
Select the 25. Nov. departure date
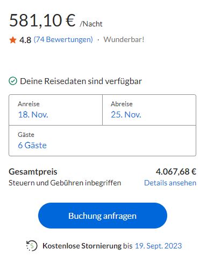pos(126,115)
